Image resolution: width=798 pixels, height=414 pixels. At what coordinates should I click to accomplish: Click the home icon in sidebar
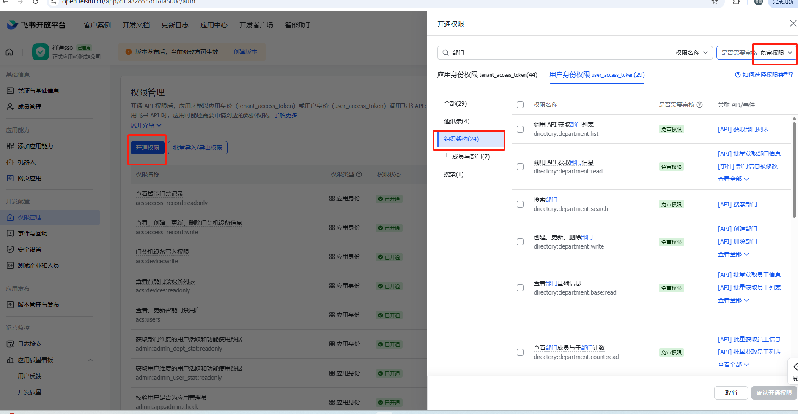(9, 52)
